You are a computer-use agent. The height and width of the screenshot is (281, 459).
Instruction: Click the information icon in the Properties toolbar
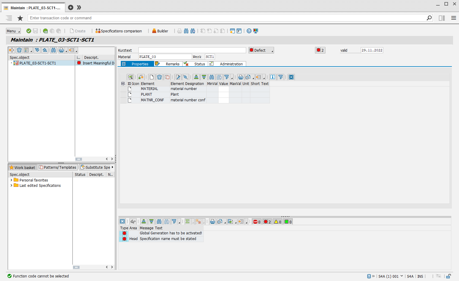coord(273,77)
